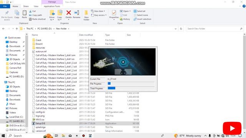Click Invert selection in ribbon
246x138 pixels.
pyautogui.click(x=143, y=19)
